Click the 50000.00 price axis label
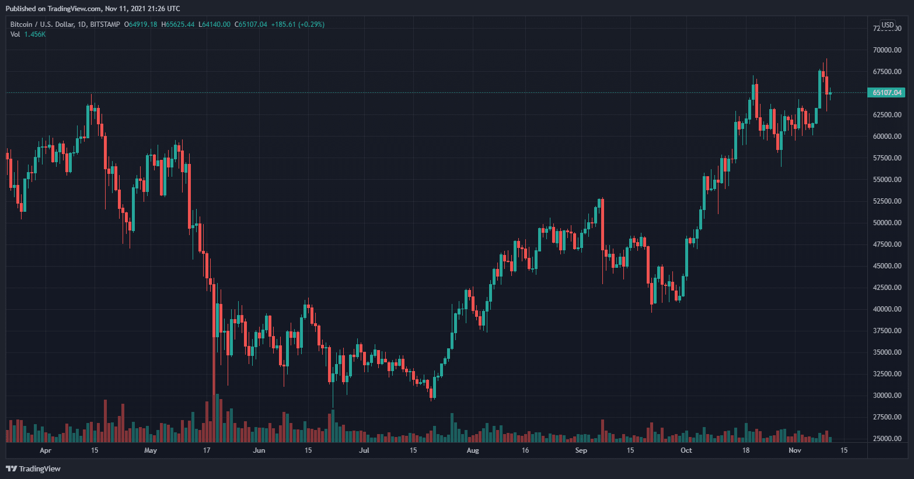This screenshot has height=479, width=914. (x=887, y=223)
